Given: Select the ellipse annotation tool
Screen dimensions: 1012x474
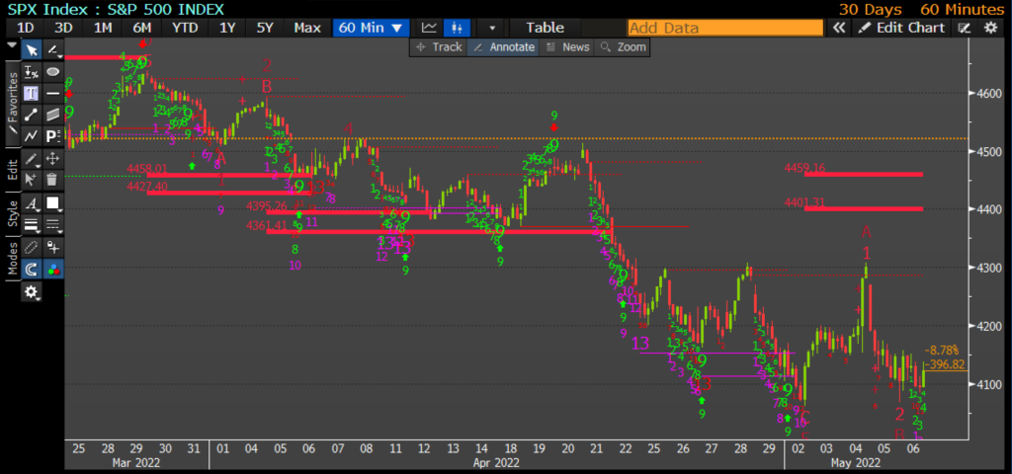Looking at the screenshot, I should (x=53, y=71).
